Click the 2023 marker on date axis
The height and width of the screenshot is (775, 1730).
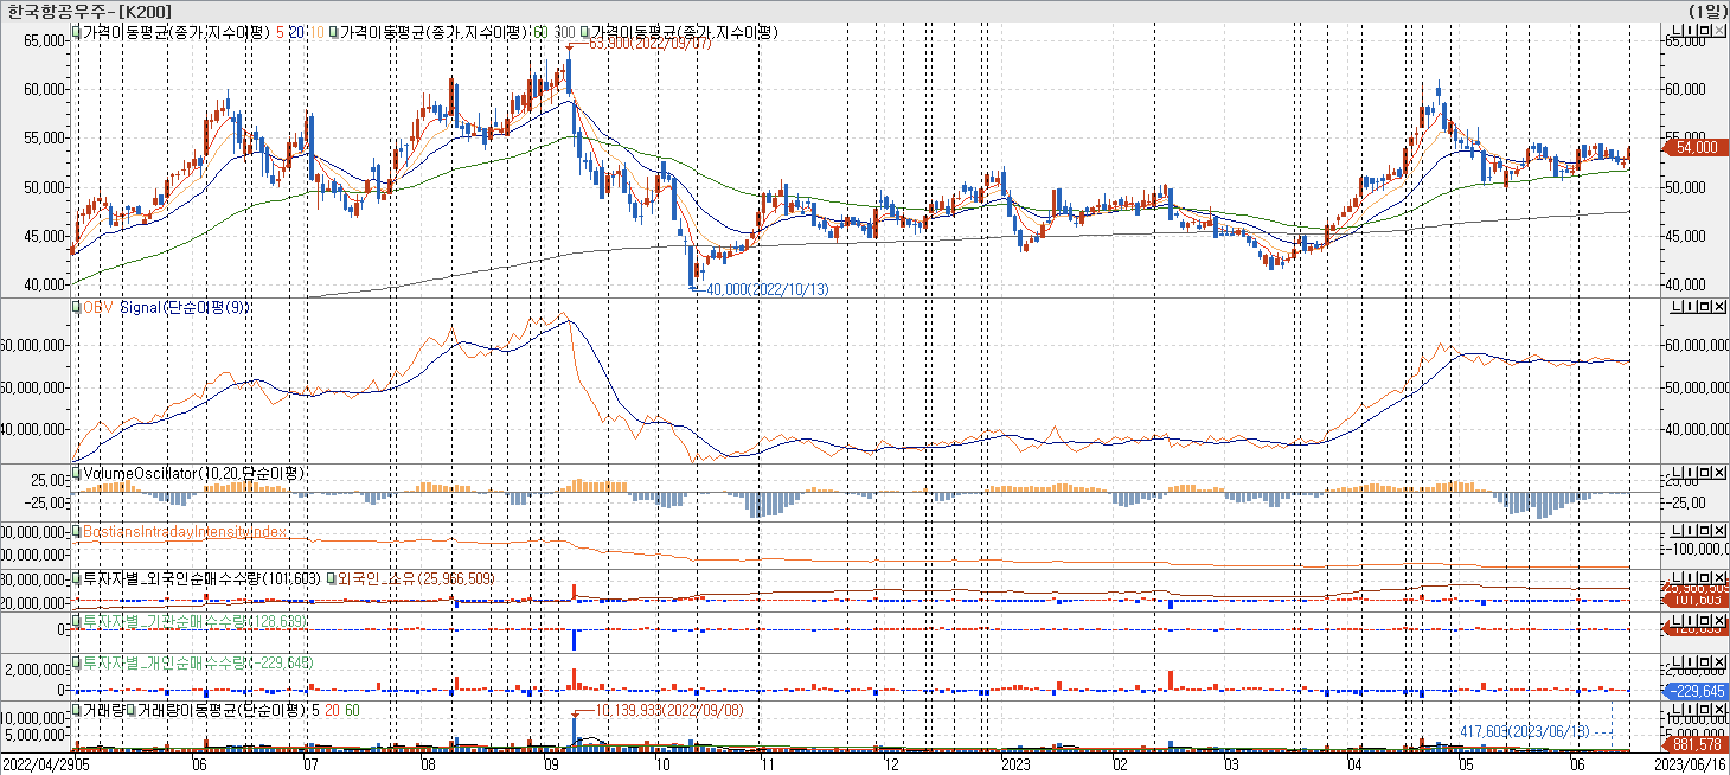[1015, 764]
